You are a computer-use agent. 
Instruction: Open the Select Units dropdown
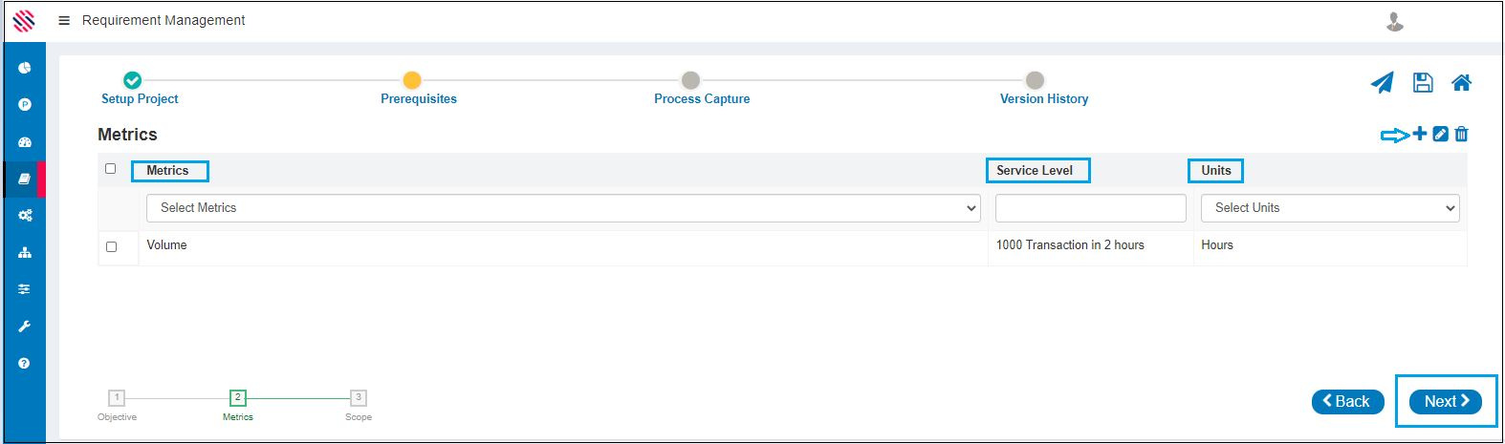[x=1330, y=208]
